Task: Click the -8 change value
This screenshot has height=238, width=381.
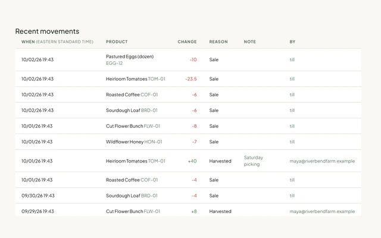Action: pos(194,126)
